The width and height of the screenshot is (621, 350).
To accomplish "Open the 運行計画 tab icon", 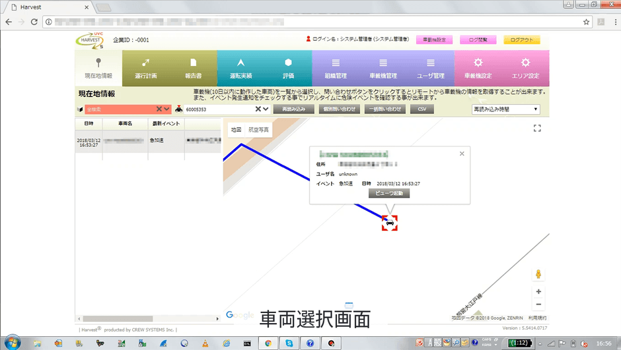I will pyautogui.click(x=146, y=63).
